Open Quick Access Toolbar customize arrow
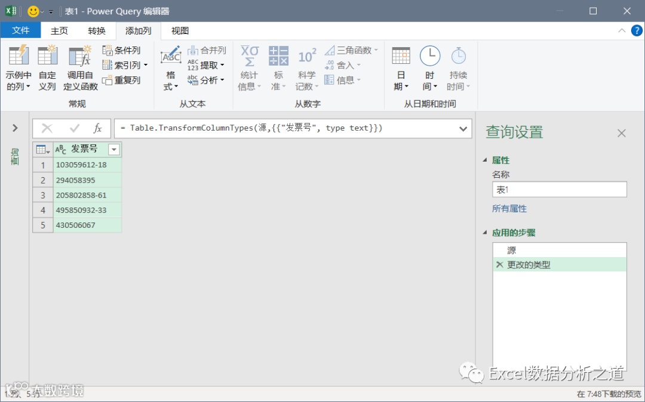 coord(51,11)
